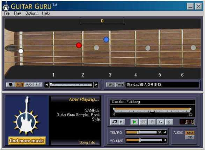Click the guitar pick icon button
205x150 pixels.
coord(10,85)
